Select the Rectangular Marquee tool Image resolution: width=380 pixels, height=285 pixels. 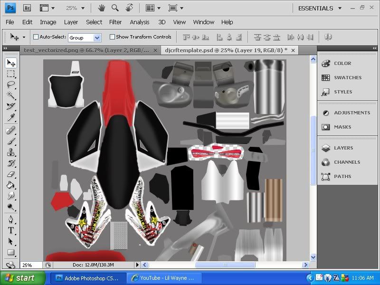point(11,74)
